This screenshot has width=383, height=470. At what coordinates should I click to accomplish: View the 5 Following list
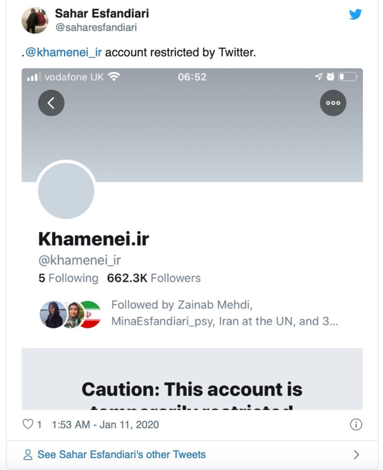pyautogui.click(x=68, y=278)
